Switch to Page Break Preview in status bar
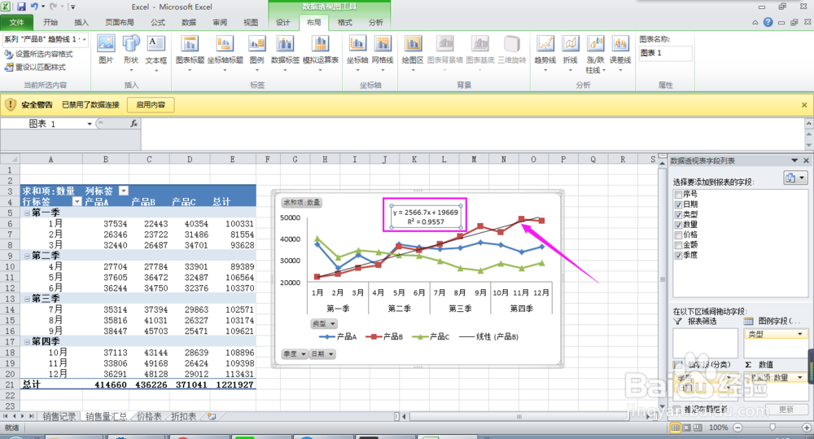 click(x=698, y=428)
